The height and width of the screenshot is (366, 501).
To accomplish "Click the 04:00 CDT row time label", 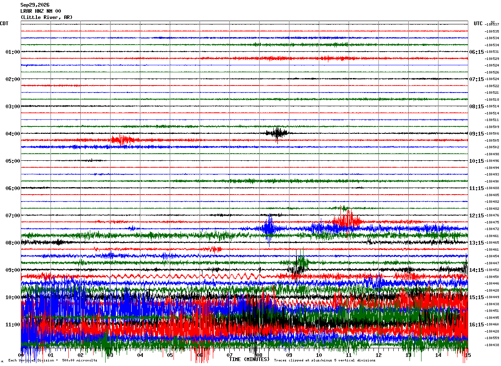I will [x=13, y=134].
